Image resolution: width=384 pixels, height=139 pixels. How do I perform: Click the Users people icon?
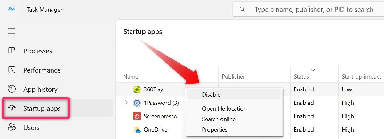12,127
